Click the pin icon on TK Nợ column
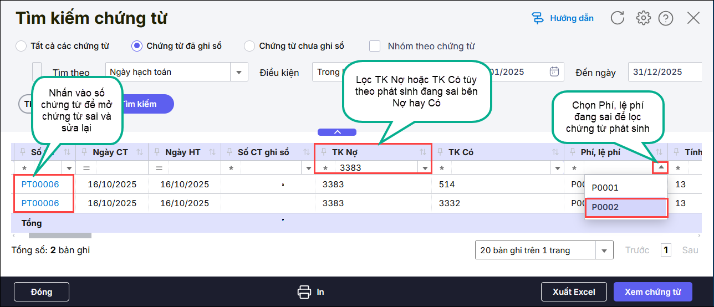The width and height of the screenshot is (714, 307). point(324,152)
